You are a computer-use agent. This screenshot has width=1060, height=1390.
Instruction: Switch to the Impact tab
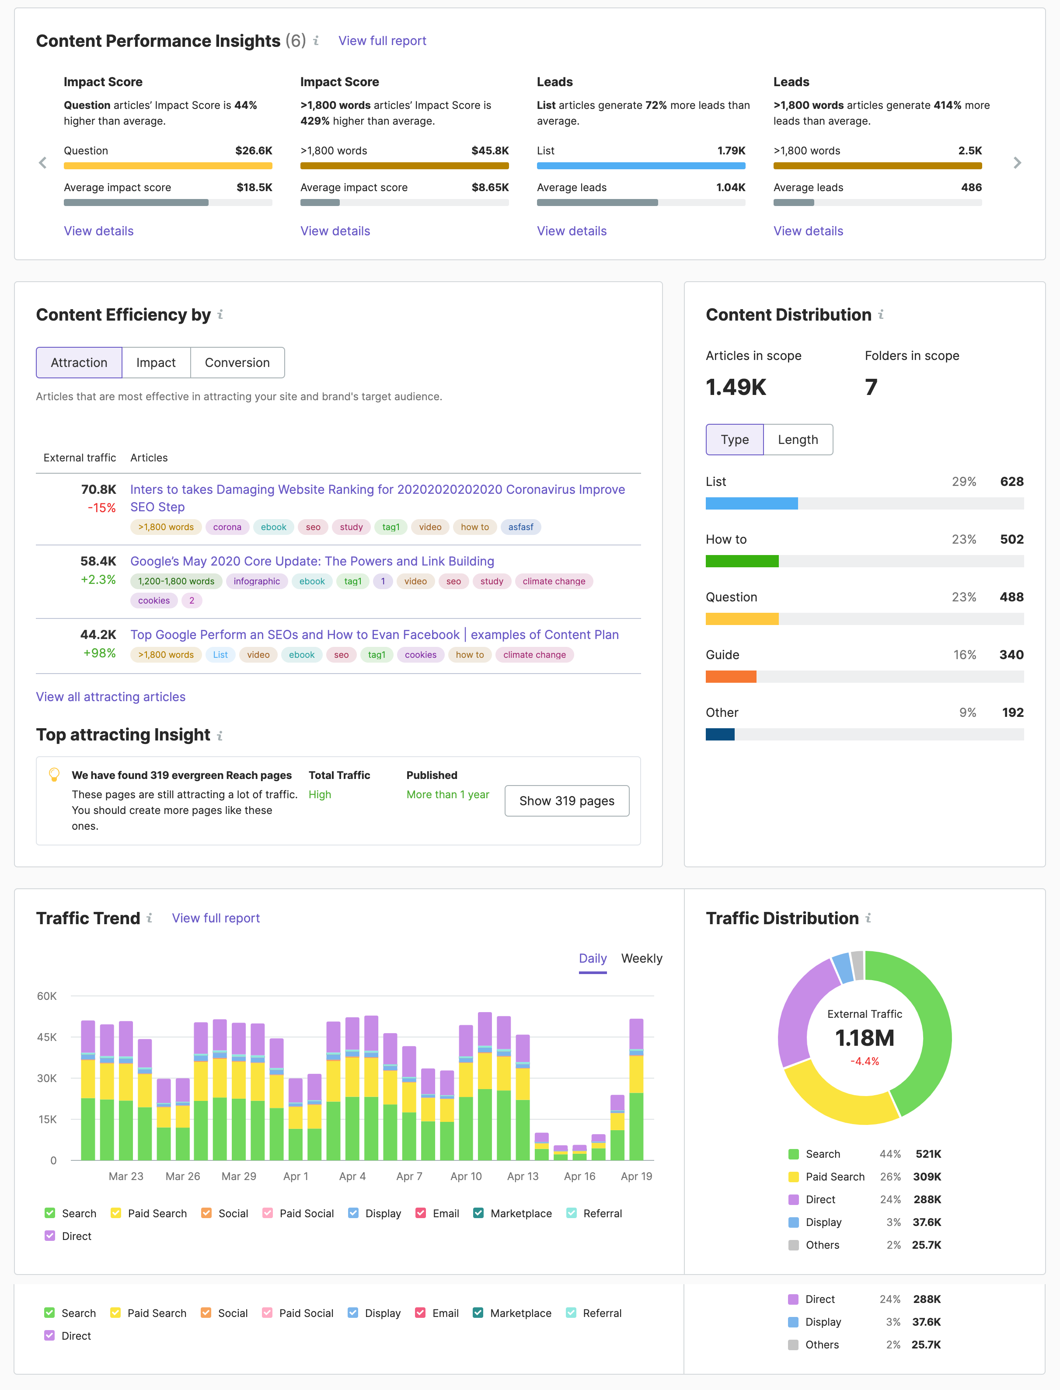tap(156, 363)
